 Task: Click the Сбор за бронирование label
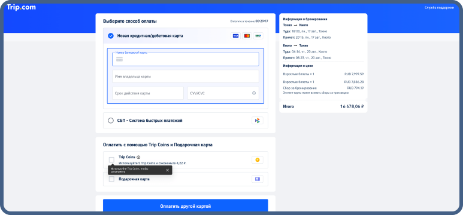point(300,88)
